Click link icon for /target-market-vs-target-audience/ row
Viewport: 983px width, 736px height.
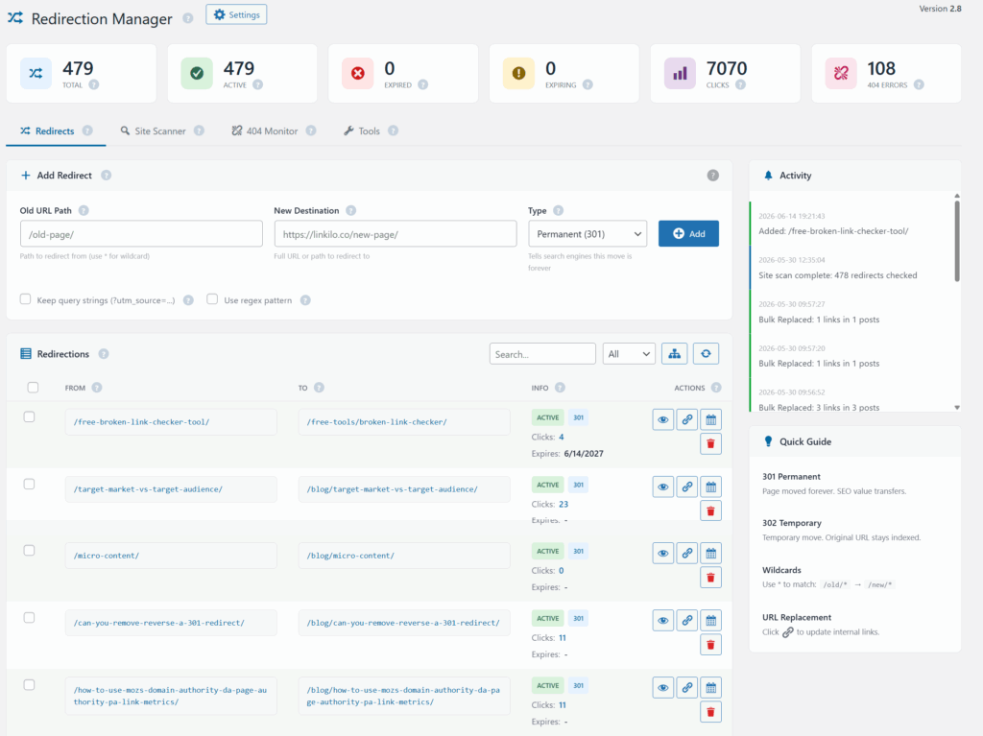[687, 487]
